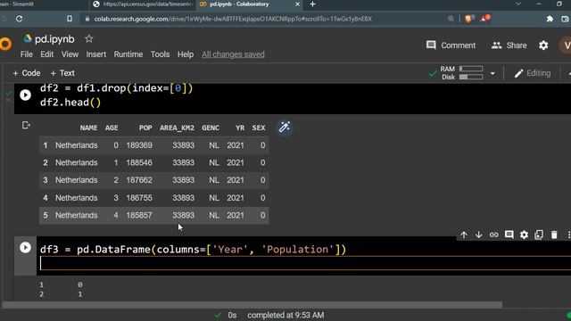
Task: Open the Editing mode selector
Action: click(x=533, y=73)
